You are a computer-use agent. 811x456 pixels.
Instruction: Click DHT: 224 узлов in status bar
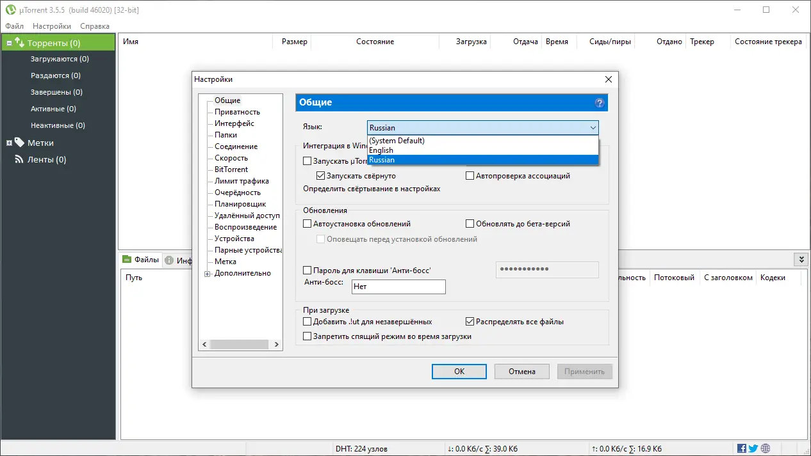pos(361,449)
